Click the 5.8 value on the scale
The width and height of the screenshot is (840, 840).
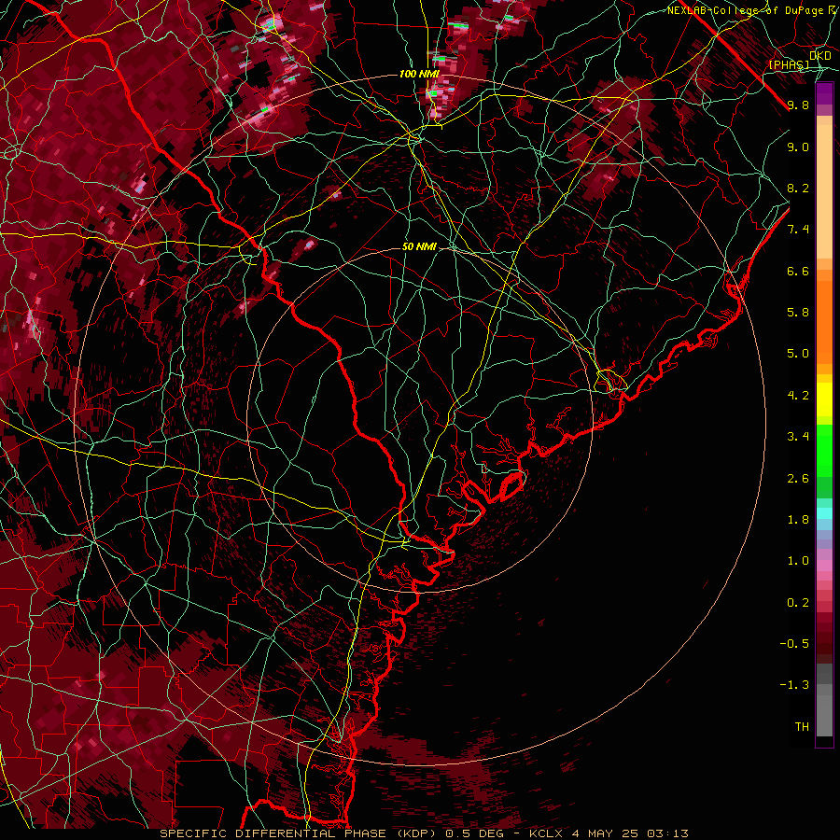[798, 313]
